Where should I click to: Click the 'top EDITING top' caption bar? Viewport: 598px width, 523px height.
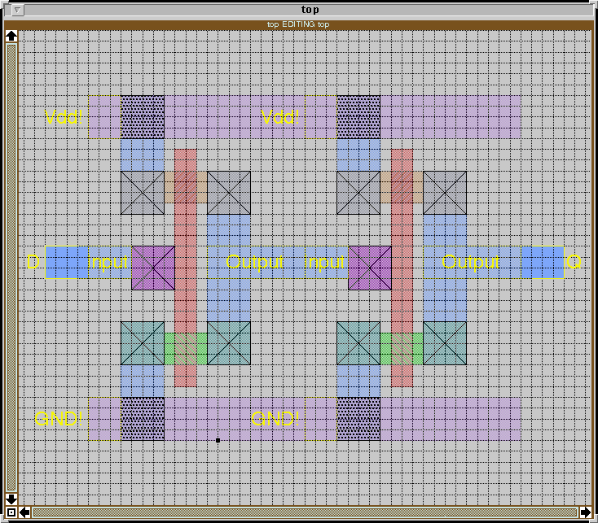tap(298, 24)
